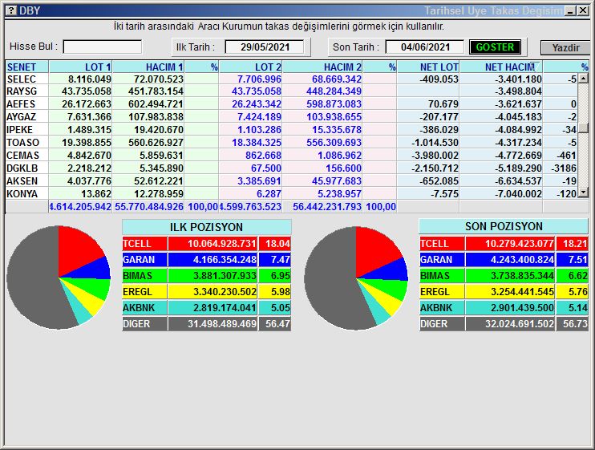Click HACIM 1 value 451.783.154
The height and width of the screenshot is (450, 595).
pyautogui.click(x=156, y=91)
